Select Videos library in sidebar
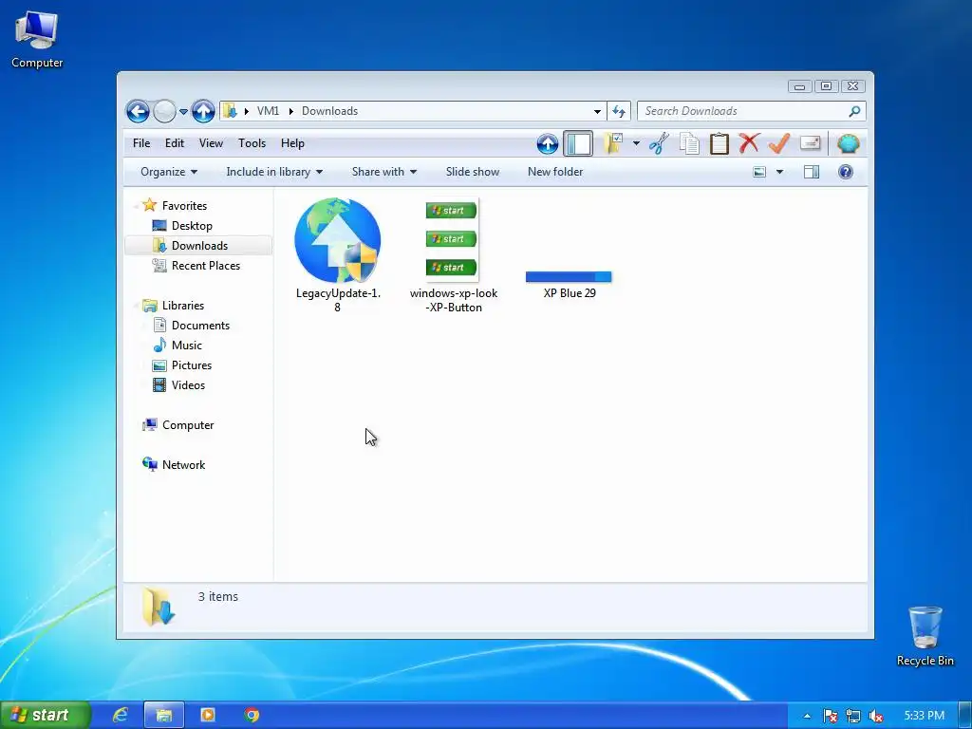972x729 pixels. [x=178, y=385]
